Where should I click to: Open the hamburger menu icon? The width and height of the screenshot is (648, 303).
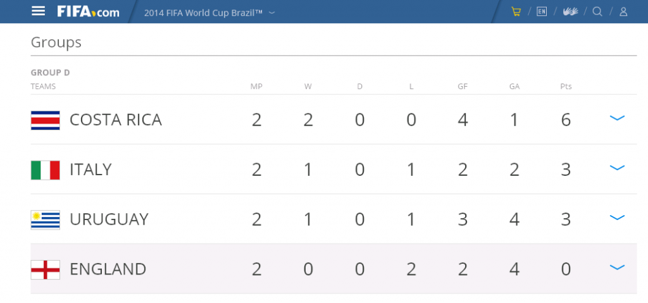(39, 11)
